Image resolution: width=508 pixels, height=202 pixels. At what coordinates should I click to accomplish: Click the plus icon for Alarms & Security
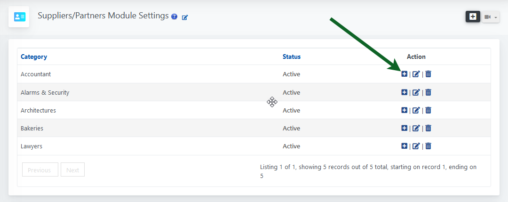[x=404, y=92]
